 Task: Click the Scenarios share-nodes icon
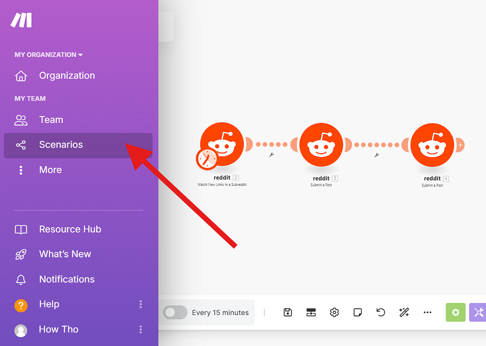(21, 145)
